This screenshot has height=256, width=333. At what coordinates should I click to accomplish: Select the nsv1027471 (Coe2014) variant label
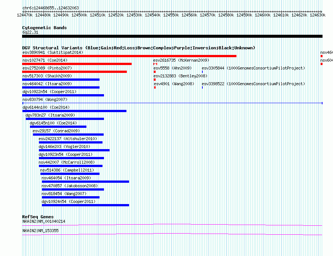tap(45, 60)
